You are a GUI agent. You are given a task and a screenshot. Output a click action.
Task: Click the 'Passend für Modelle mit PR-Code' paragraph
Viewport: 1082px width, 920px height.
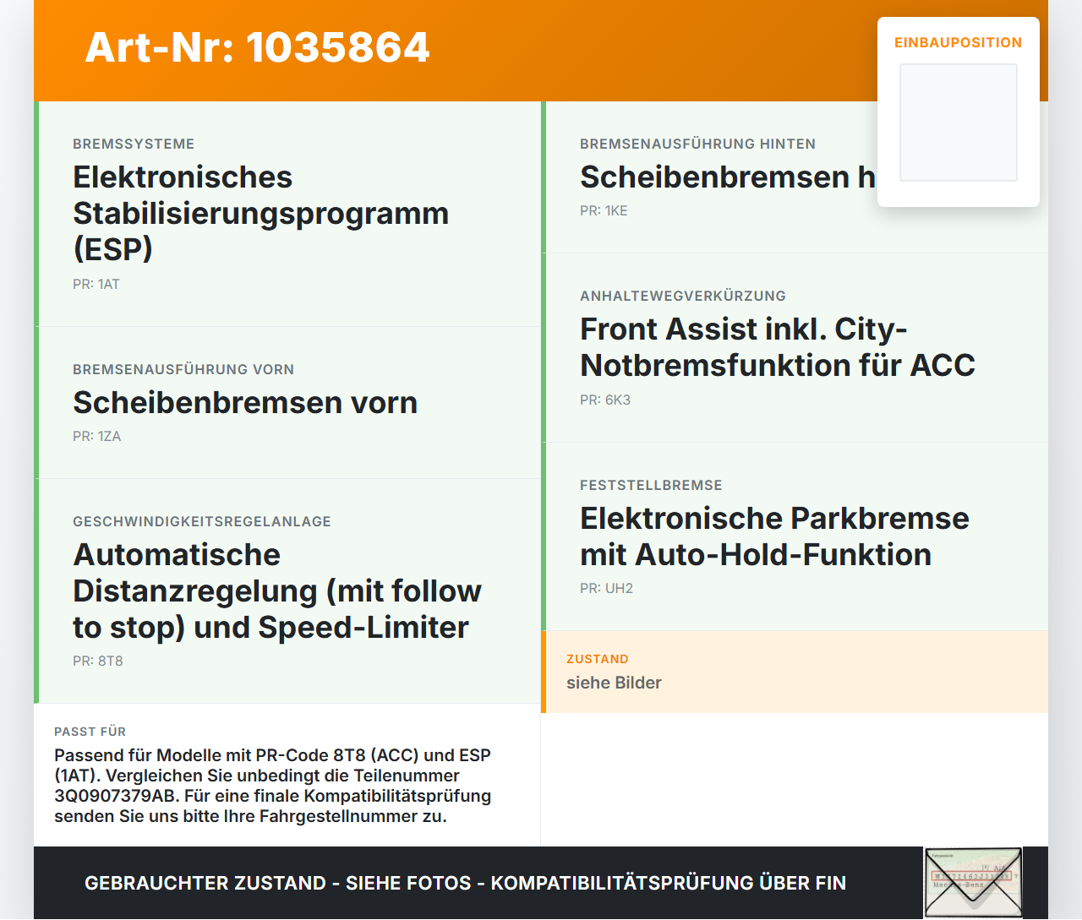[273, 786]
